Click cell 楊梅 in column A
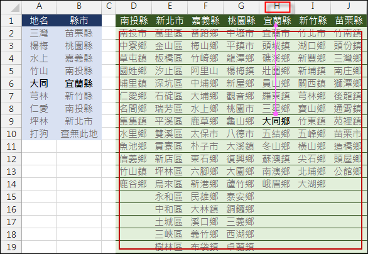368x254 pixels. (39, 46)
